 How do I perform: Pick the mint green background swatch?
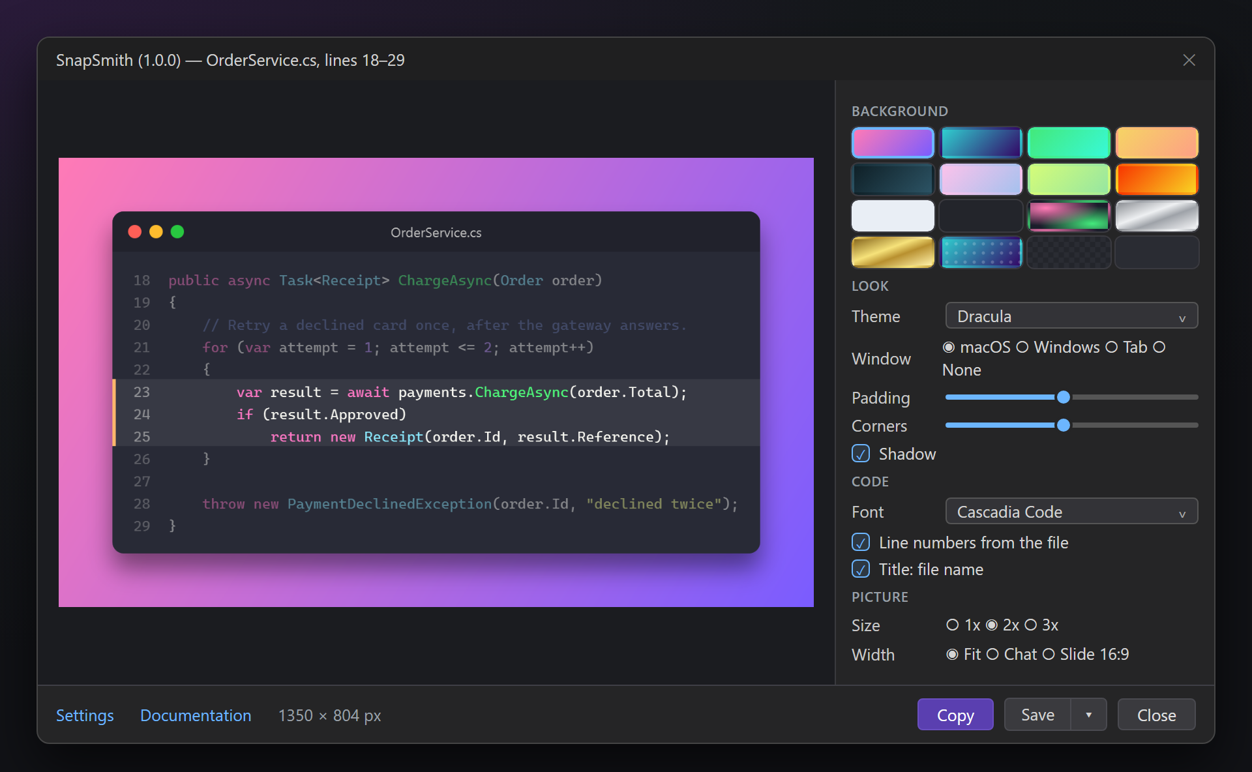tap(1069, 143)
